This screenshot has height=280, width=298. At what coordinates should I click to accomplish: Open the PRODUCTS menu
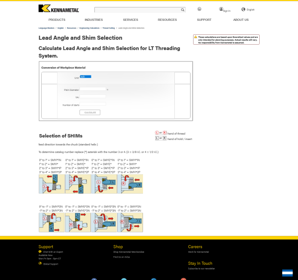[x=57, y=20]
